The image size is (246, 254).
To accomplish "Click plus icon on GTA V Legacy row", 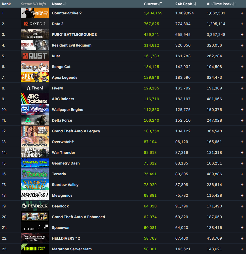I will [242, 131].
